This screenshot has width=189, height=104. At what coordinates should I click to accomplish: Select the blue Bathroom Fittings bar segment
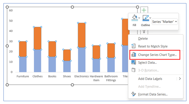click(x=111, y=65)
